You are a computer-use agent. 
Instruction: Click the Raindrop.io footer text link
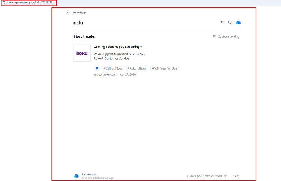[x=89, y=174]
